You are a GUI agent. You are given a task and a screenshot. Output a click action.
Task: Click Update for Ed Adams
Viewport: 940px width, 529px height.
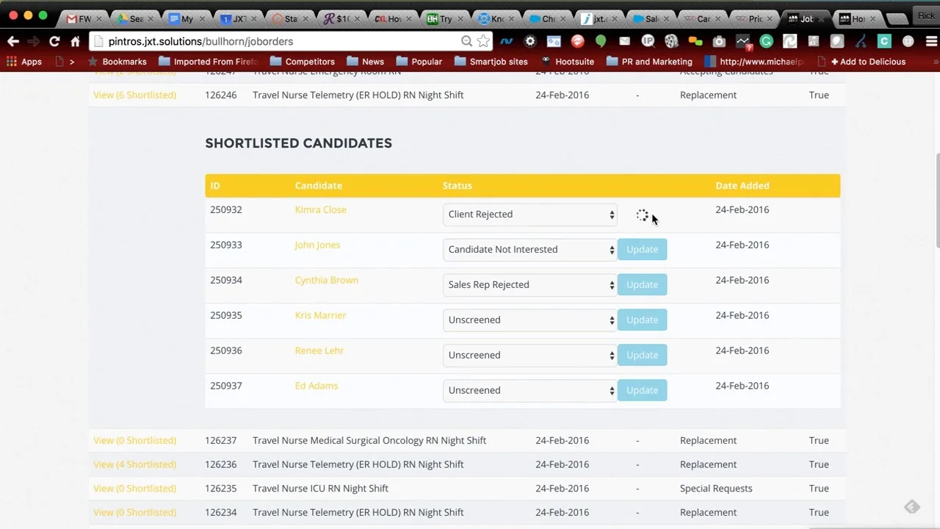[642, 391]
